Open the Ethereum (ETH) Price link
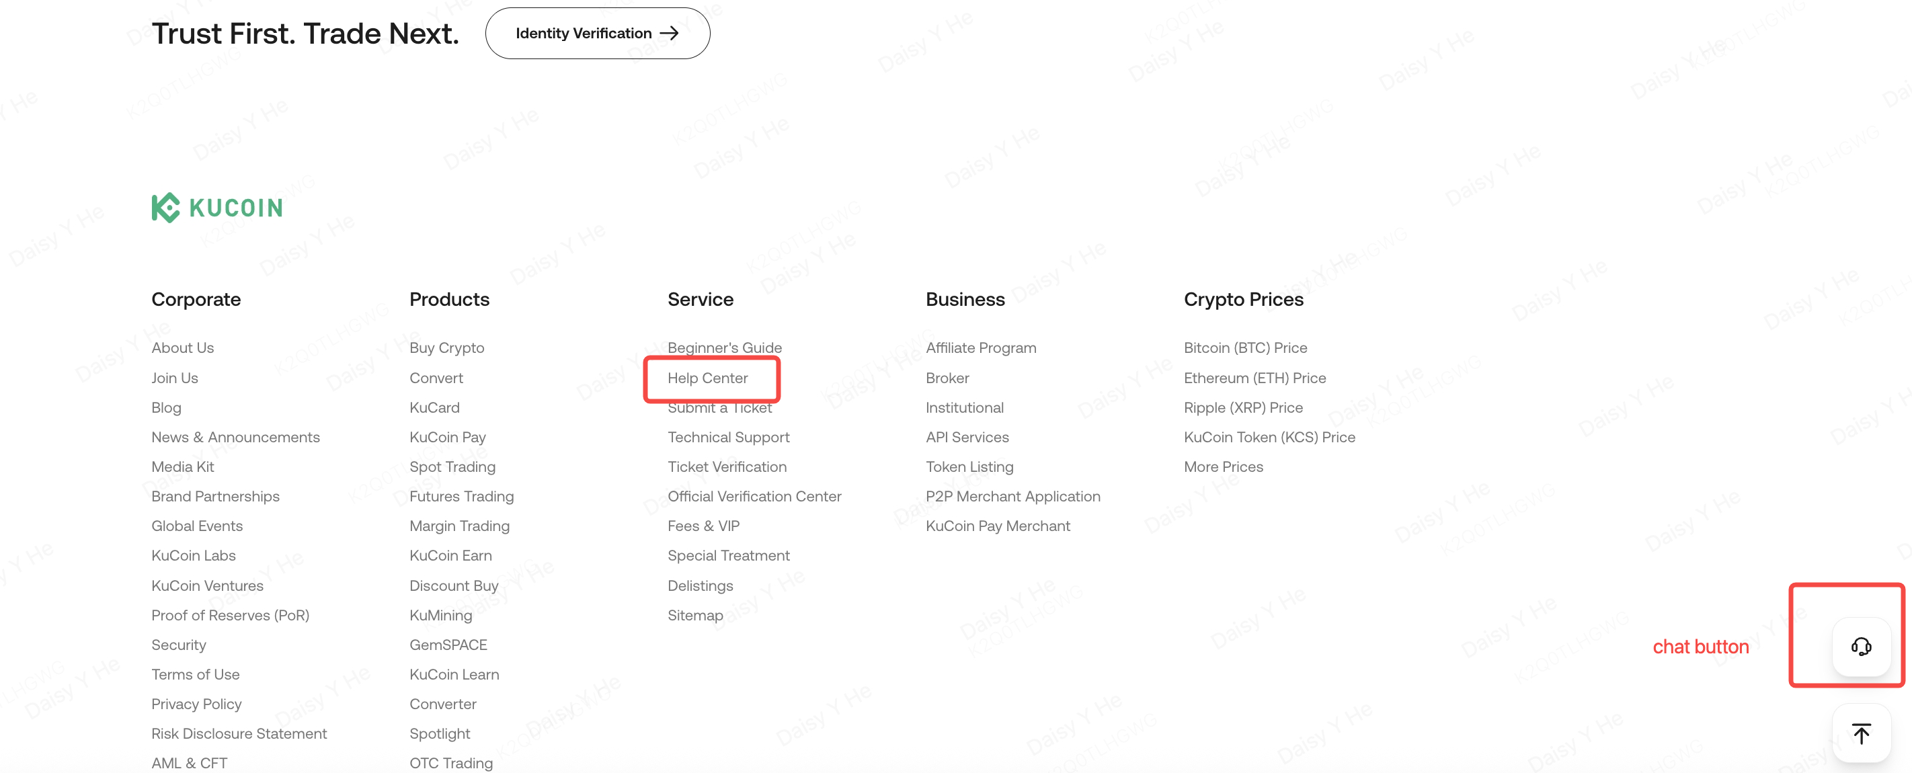 (1254, 378)
